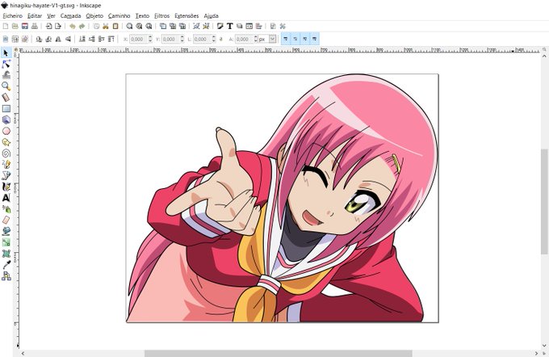Click the Duplicate object icon
549x357 pixels.
click(x=163, y=27)
